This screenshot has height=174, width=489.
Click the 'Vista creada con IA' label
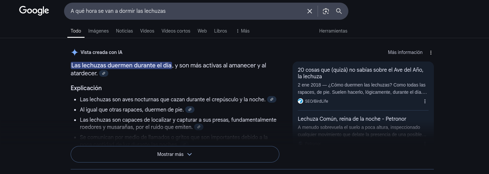click(x=101, y=52)
